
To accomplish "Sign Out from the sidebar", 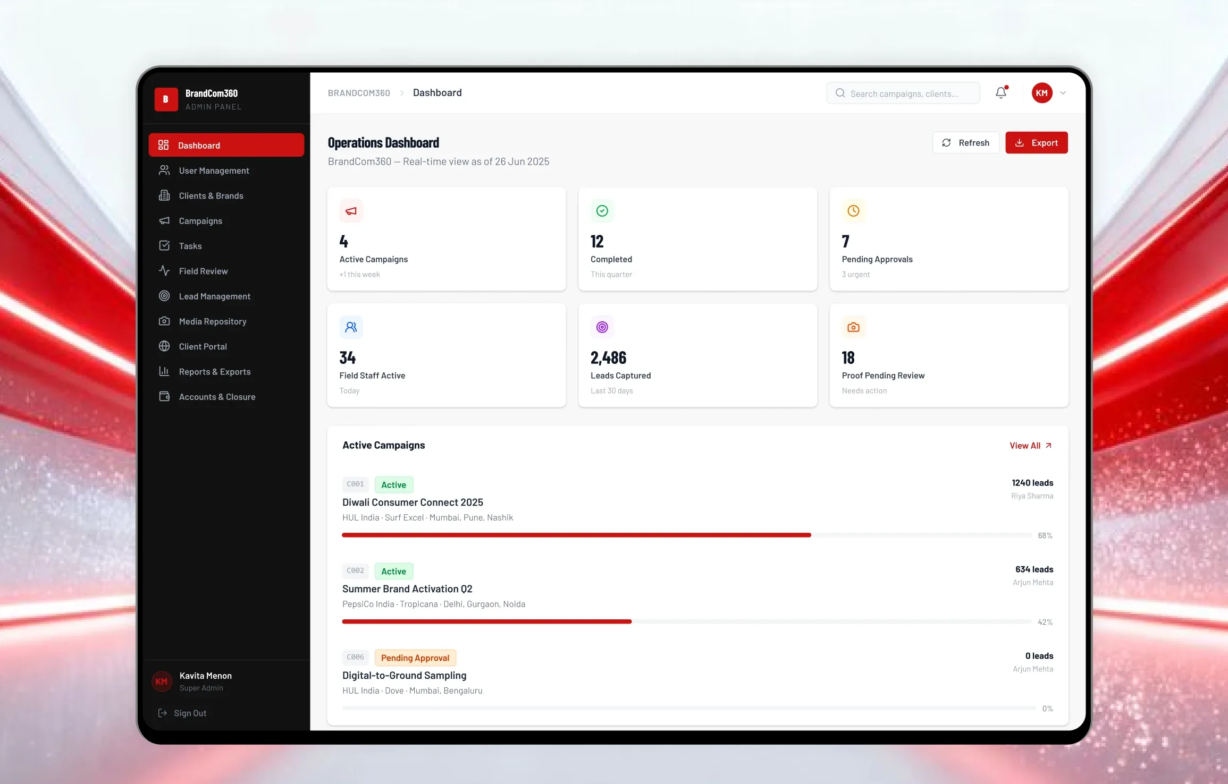I will (182, 713).
